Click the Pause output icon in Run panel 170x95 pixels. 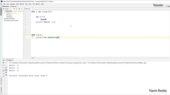[x=3, y=68]
